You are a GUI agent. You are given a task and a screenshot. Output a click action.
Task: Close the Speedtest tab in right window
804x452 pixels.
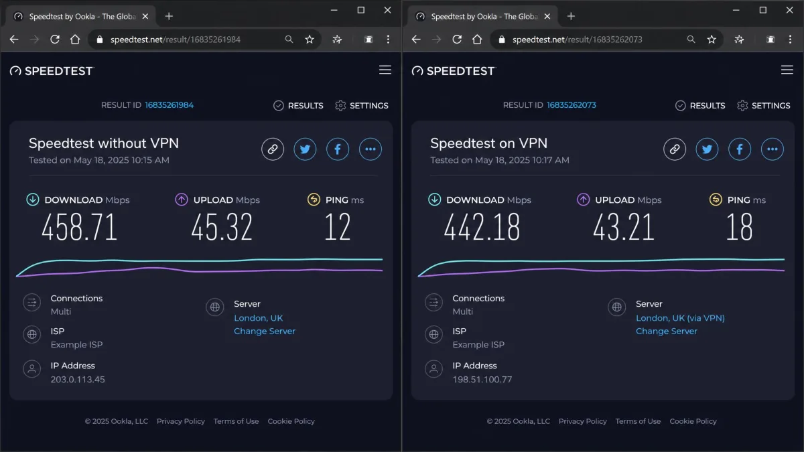(547, 16)
